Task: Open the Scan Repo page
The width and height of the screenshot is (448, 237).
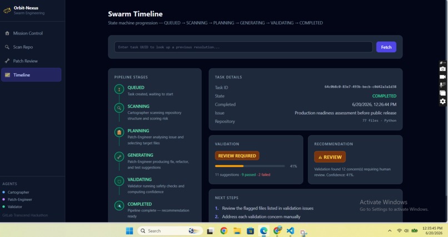Action: pyautogui.click(x=31, y=47)
